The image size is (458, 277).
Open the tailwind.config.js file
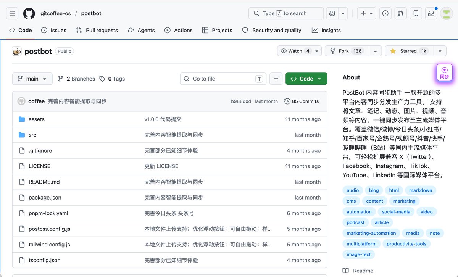(49, 244)
